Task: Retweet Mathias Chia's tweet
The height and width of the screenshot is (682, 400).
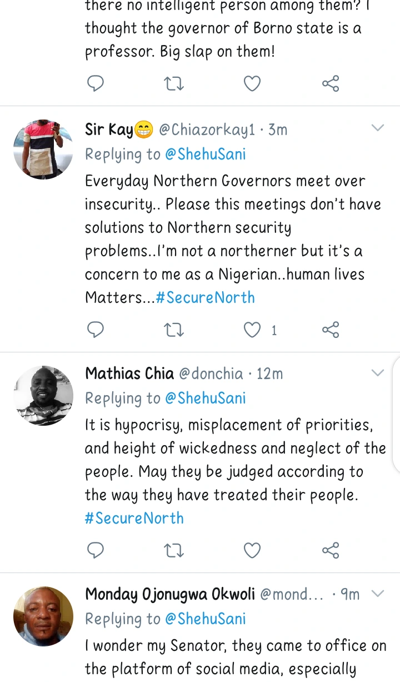Action: coord(174,550)
